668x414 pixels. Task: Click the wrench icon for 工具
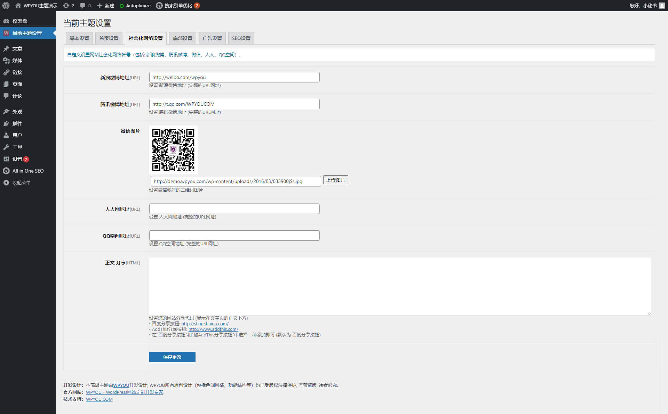pyautogui.click(x=6, y=147)
